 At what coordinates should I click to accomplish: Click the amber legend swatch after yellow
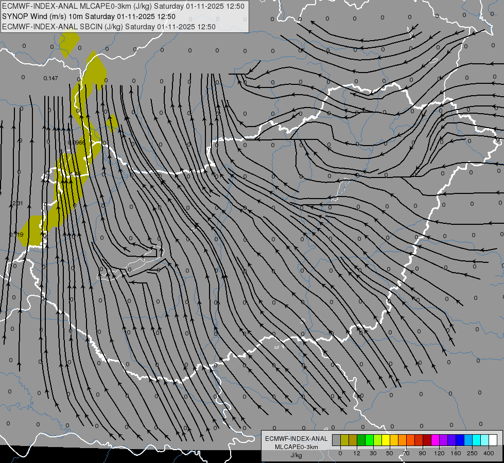(394, 440)
